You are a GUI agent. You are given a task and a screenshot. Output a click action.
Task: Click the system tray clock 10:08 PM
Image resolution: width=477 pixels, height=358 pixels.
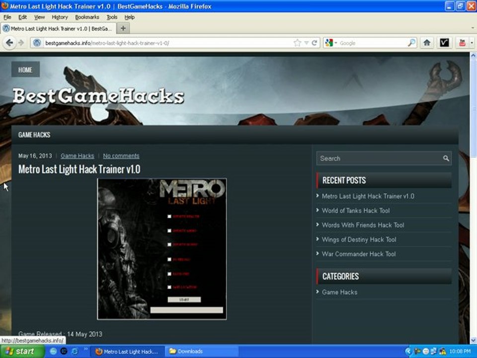coord(460,352)
